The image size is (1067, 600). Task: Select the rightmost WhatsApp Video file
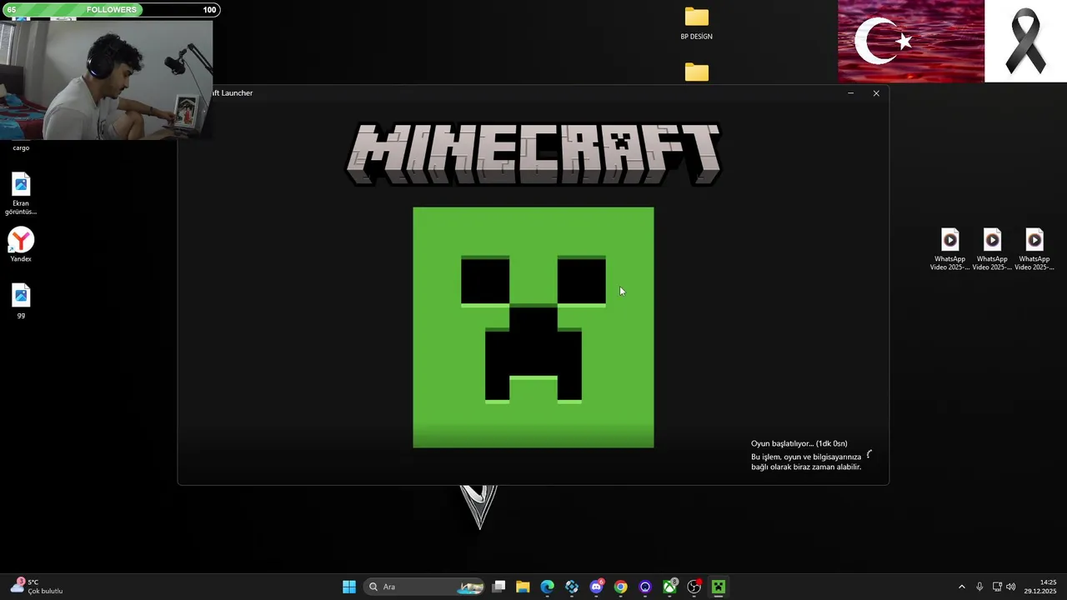pyautogui.click(x=1034, y=249)
